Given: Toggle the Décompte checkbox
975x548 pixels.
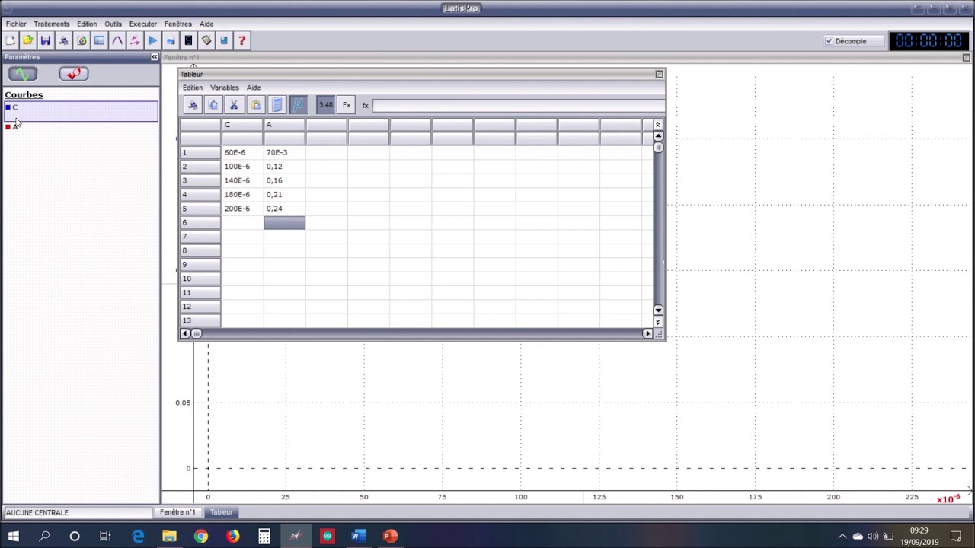Looking at the screenshot, I should point(829,41).
